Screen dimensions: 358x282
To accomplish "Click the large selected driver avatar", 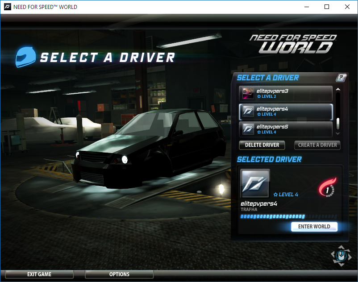I will coord(255,183).
